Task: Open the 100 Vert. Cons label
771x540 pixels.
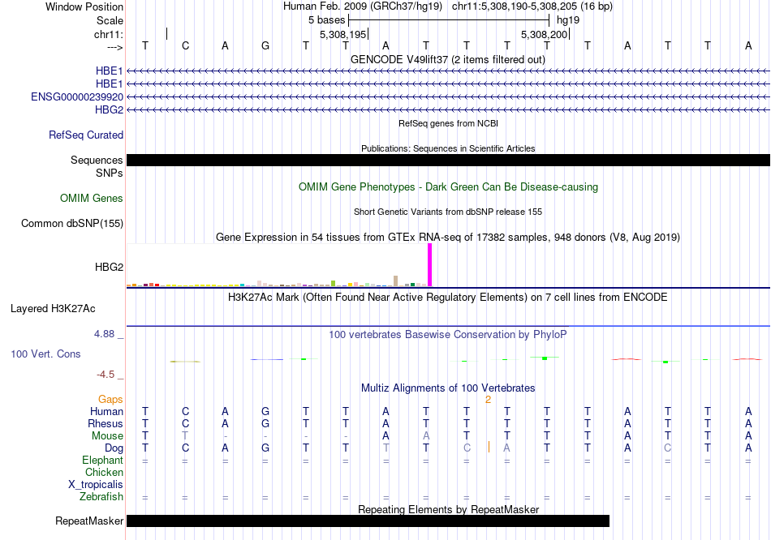Action: 45,354
